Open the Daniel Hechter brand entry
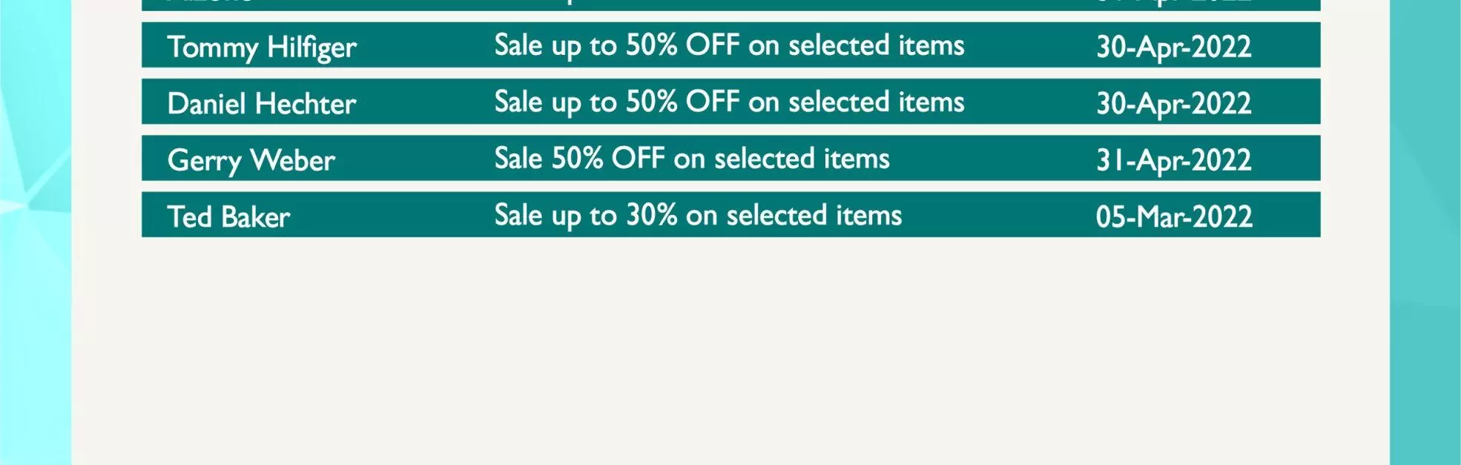 262,103
